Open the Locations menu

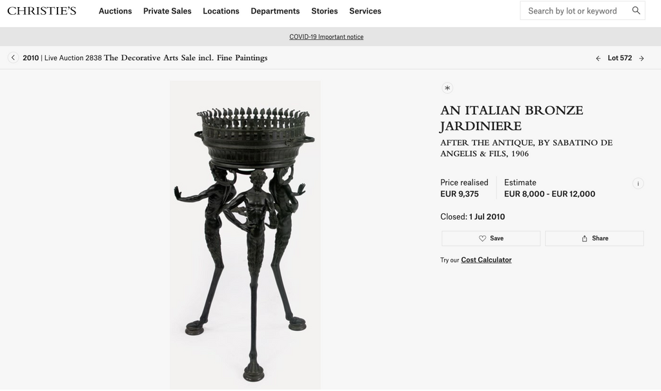221,11
